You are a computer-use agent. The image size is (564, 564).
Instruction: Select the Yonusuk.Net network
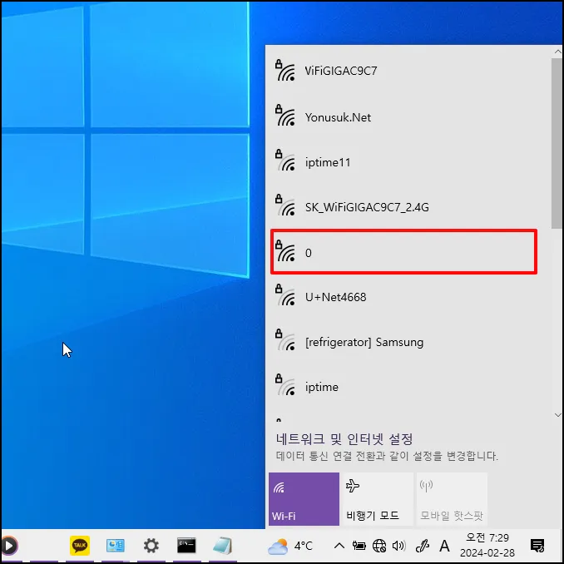point(408,117)
